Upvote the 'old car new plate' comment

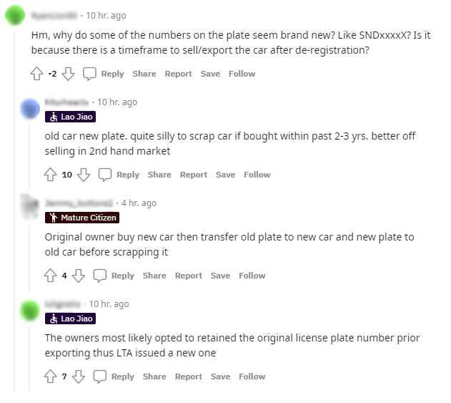coord(51,175)
